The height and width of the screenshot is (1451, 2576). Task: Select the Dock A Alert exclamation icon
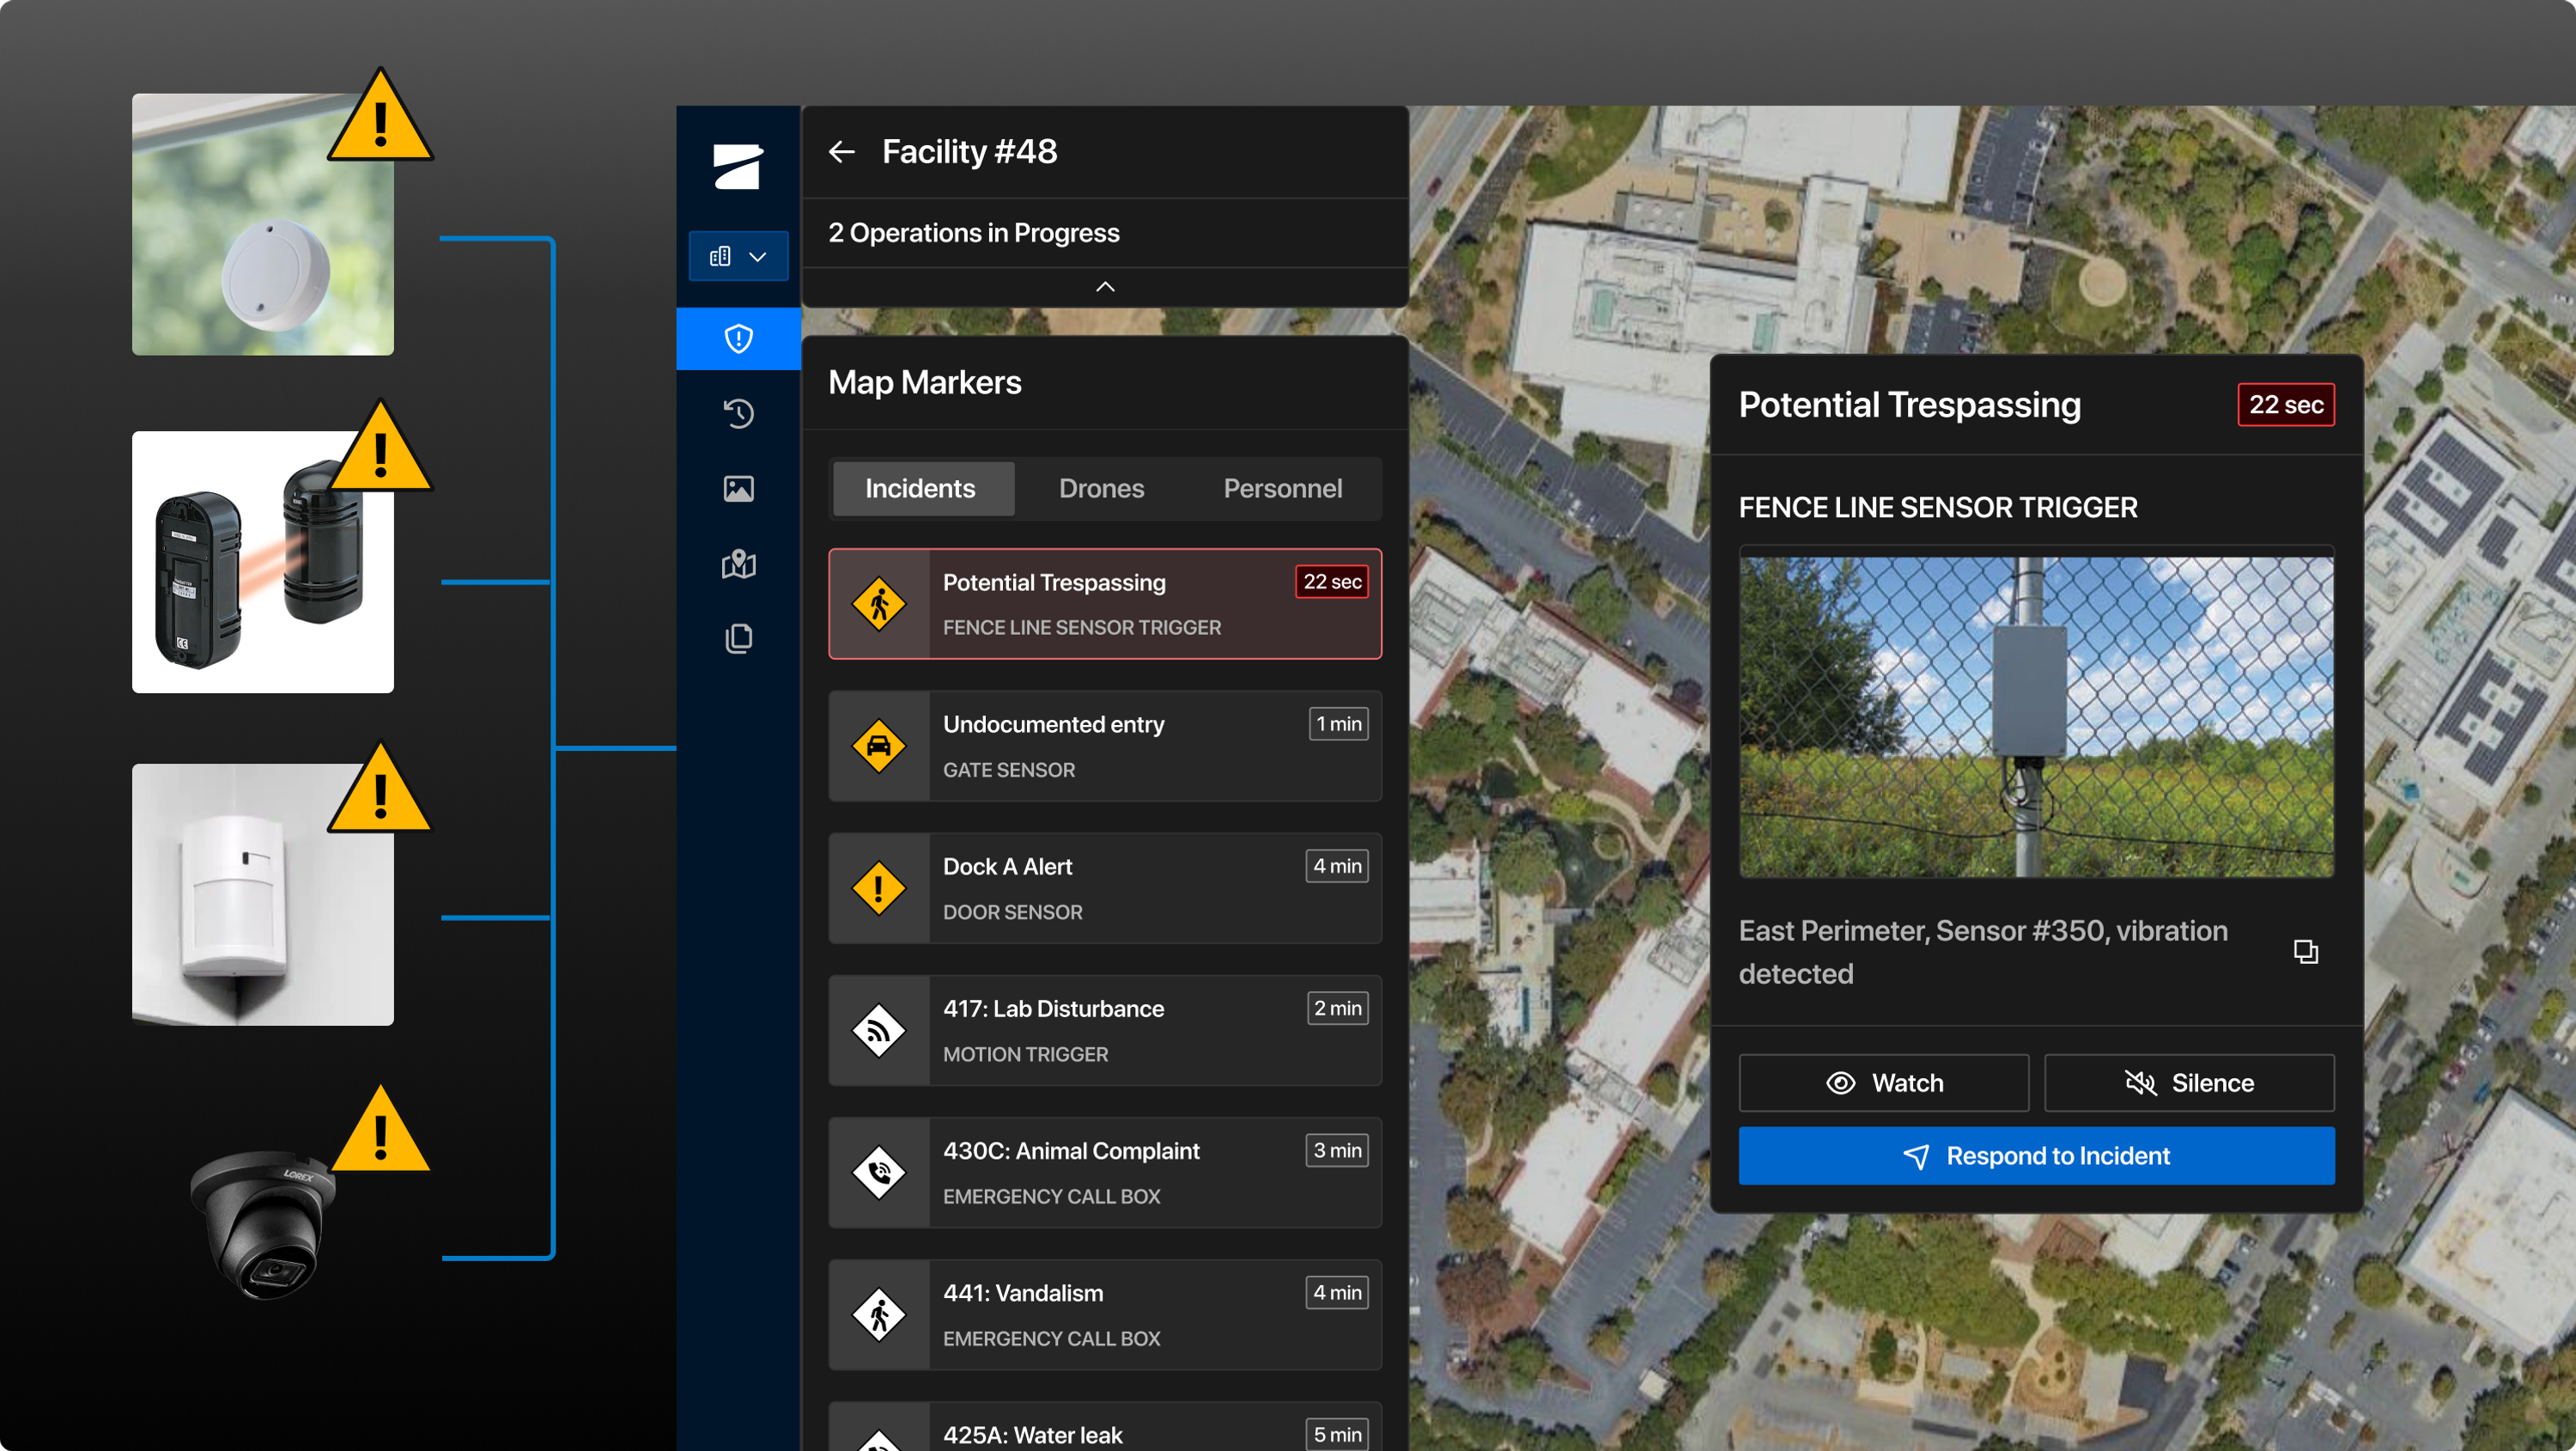click(x=879, y=888)
